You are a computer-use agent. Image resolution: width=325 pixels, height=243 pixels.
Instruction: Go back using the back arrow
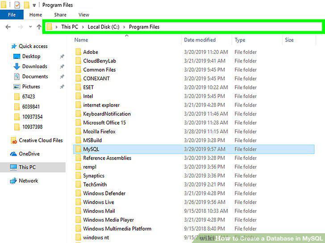tap(8, 27)
